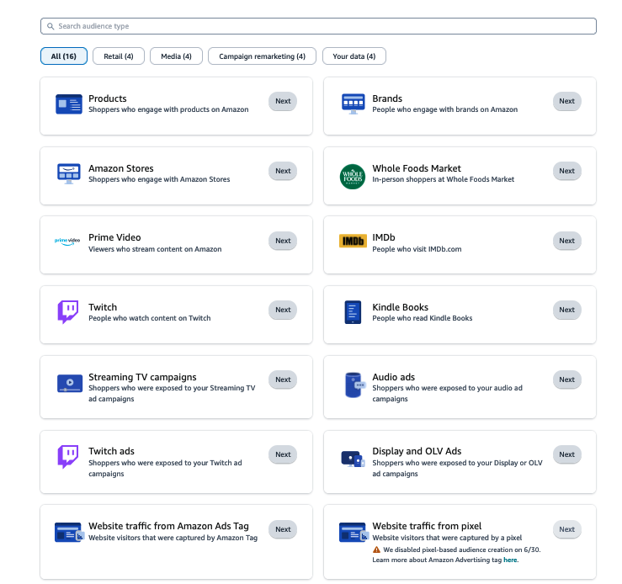The width and height of the screenshot is (622, 584).
Task: Switch to the Media (4) tab
Action: click(x=176, y=56)
